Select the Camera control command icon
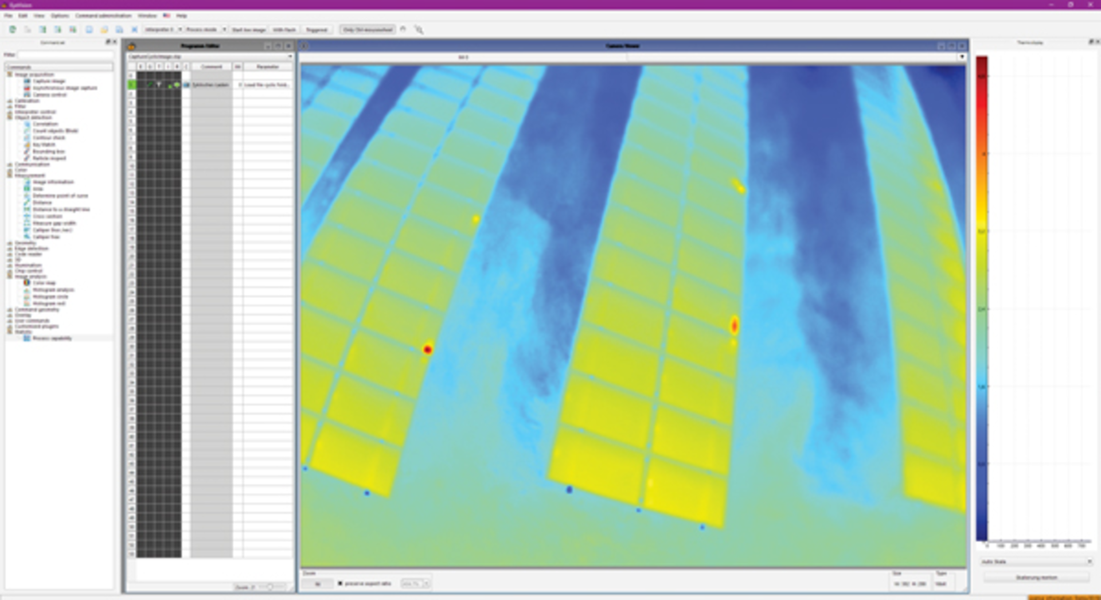Image resolution: width=1101 pixels, height=600 pixels. click(27, 95)
